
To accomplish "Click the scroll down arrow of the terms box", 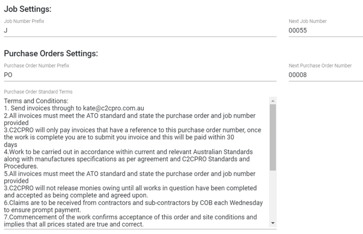I will [273, 223].
